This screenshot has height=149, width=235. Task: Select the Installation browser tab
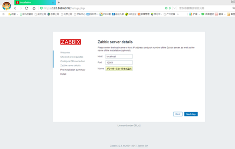point(35,3)
